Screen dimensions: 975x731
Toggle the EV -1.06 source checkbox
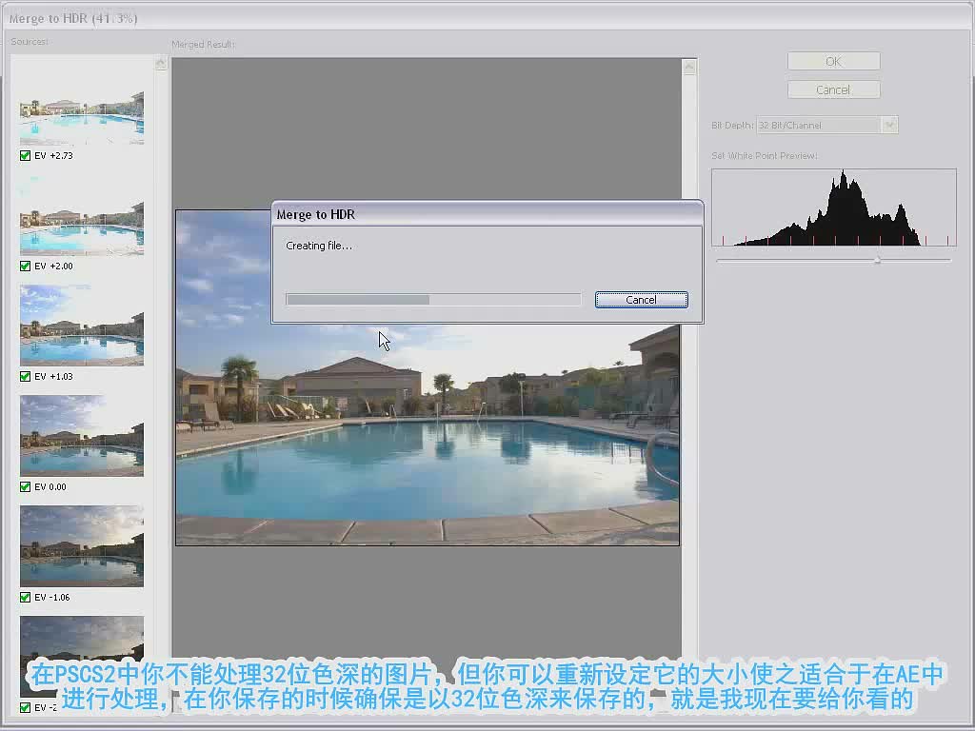click(26, 598)
